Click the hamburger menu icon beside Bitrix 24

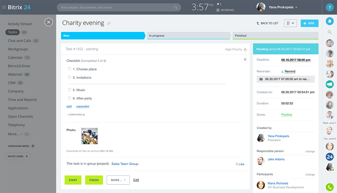(x=4, y=7)
